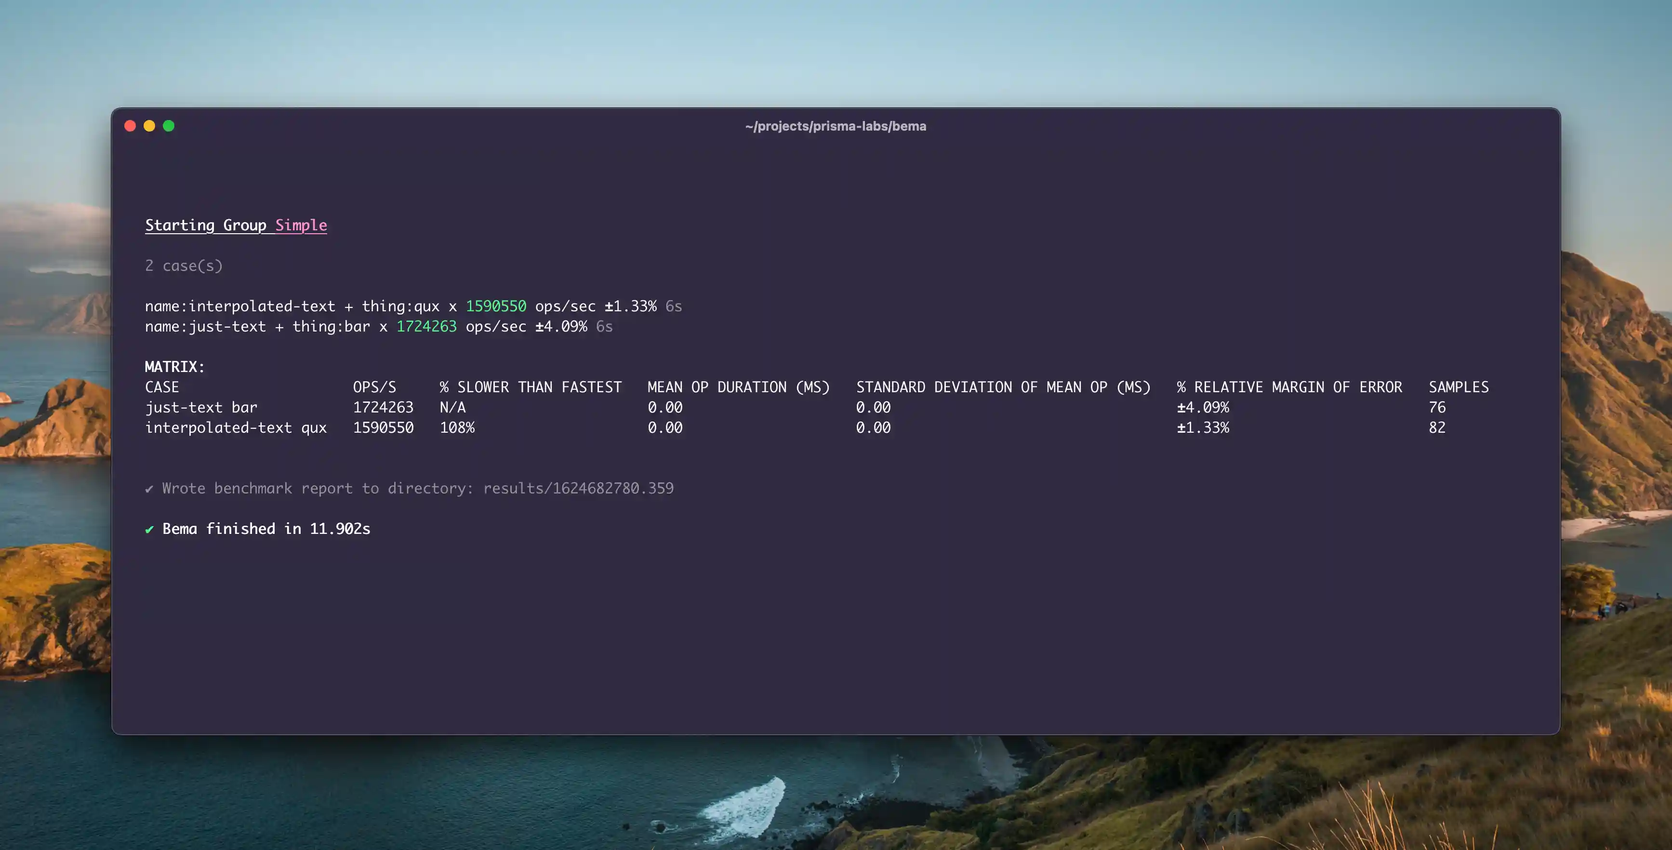Click the % SLOWER THAN FASTEST header

[x=531, y=387]
